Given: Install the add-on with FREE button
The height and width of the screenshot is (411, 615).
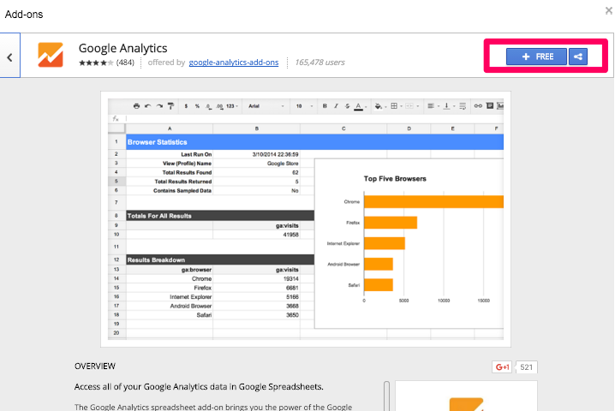Looking at the screenshot, I should (x=536, y=57).
